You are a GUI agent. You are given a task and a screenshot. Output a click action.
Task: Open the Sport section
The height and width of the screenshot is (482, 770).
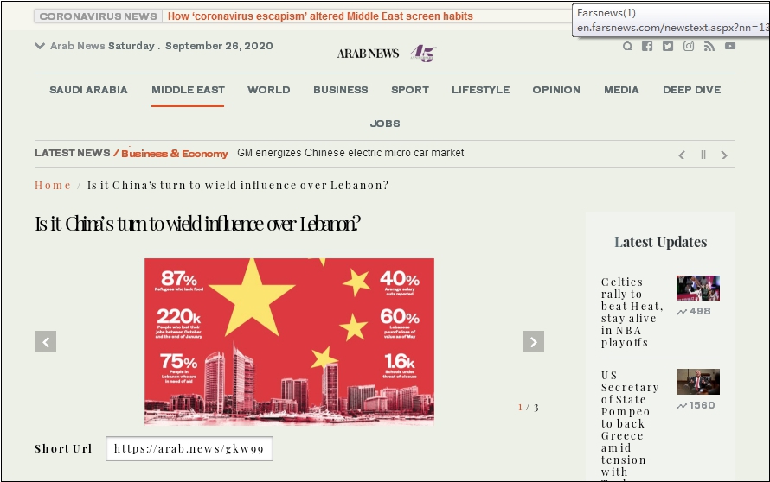click(x=410, y=90)
